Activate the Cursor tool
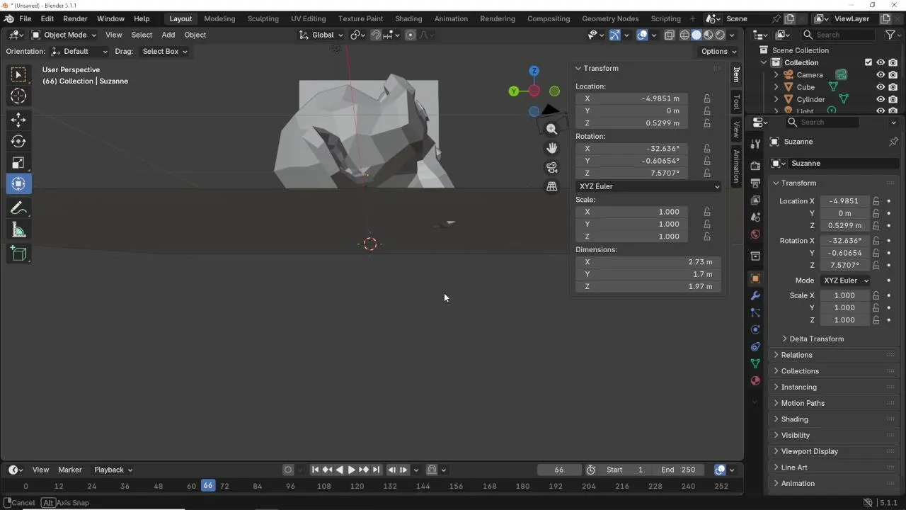906x510 pixels. click(19, 96)
